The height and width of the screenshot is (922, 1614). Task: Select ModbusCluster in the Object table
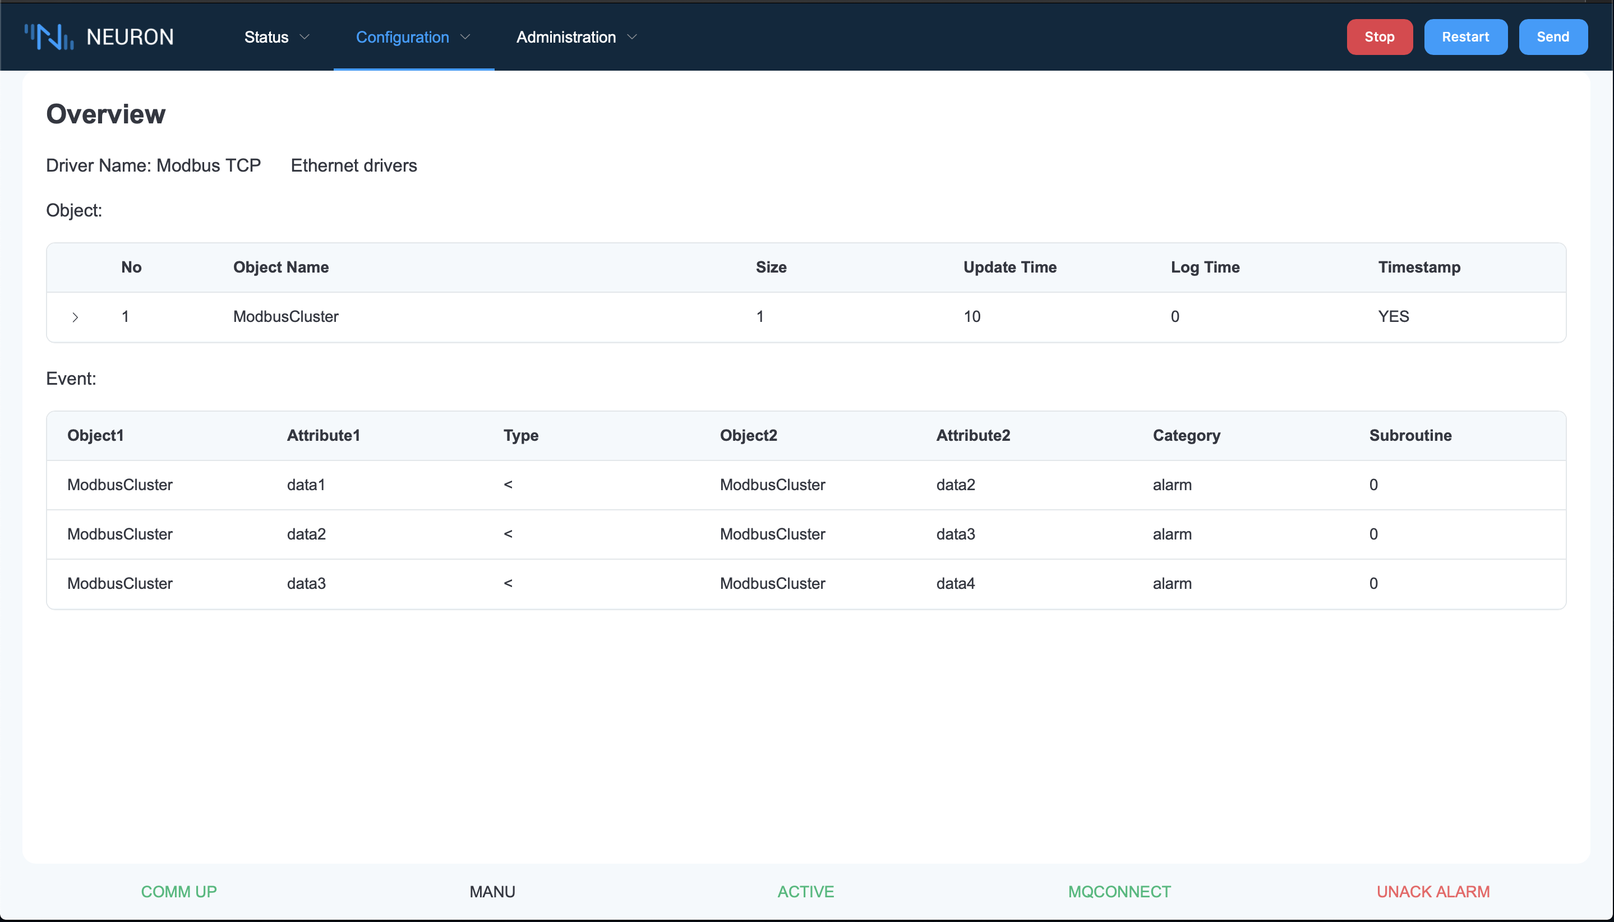[285, 317]
